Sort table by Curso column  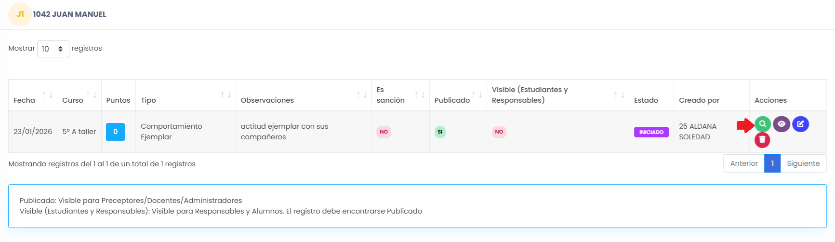[x=79, y=95]
